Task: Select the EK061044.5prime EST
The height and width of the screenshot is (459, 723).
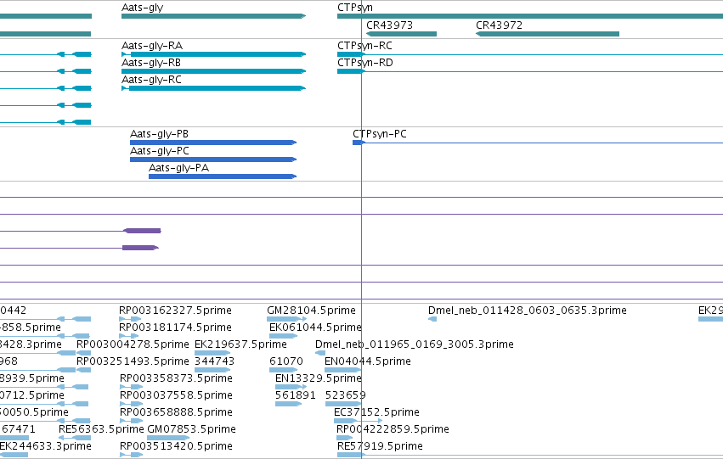Action: 283,336
